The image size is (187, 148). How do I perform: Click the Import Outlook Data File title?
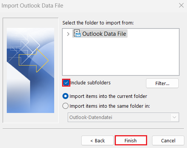[32, 6]
